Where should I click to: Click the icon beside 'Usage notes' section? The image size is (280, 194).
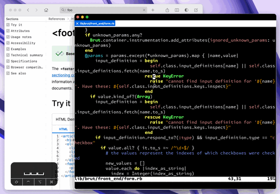(x=8, y=37)
